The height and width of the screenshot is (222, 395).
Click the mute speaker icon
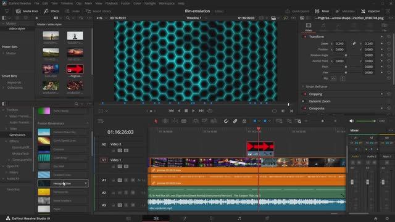(351, 121)
